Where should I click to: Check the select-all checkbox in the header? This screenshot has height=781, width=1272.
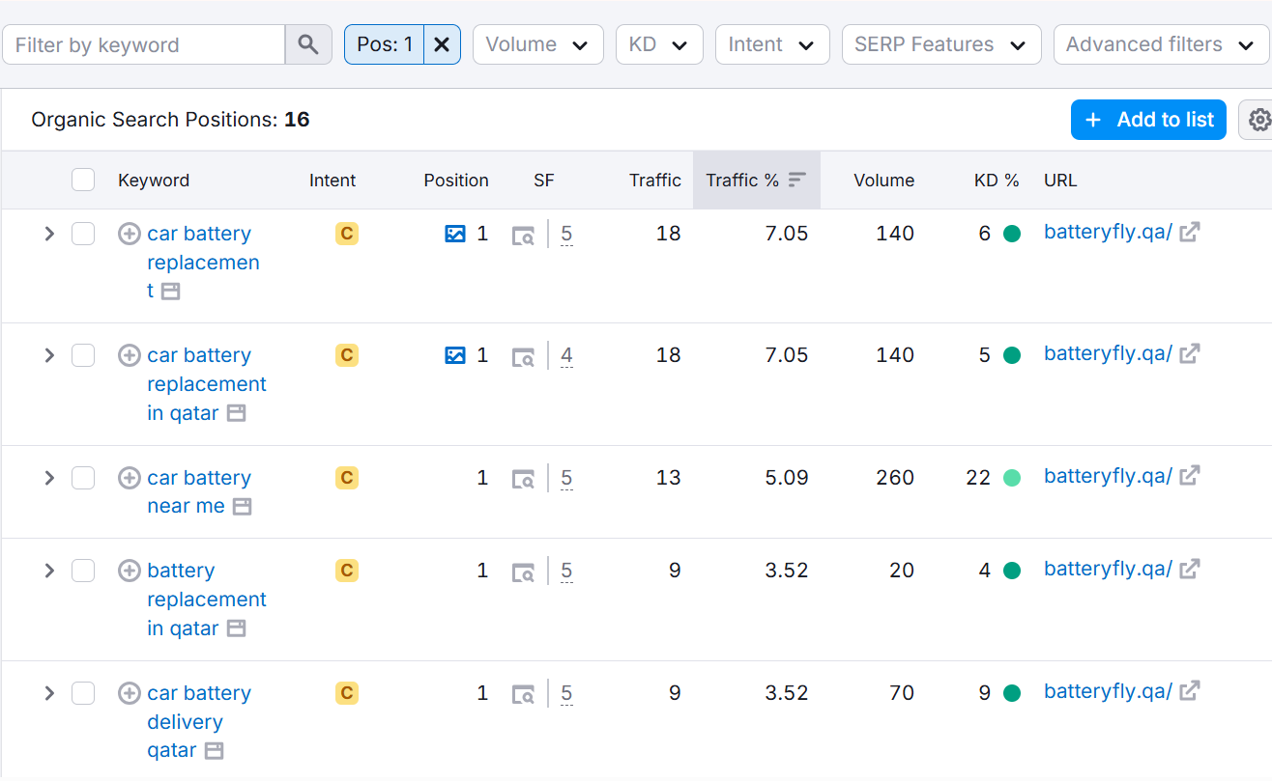click(x=83, y=180)
